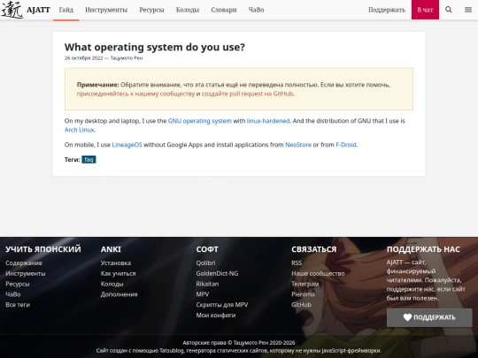Image resolution: width=478 pixels, height=358 pixels.
Task: Open the Tatsublog link in footer
Action: 172,351
